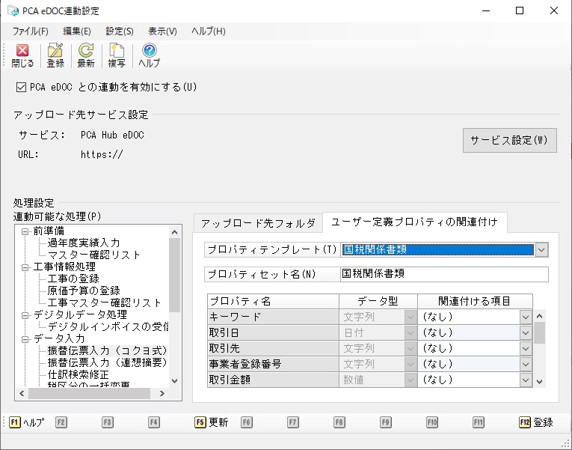Select 仕訳検索修正 in the tree
The width and height of the screenshot is (572, 450).
(x=79, y=374)
